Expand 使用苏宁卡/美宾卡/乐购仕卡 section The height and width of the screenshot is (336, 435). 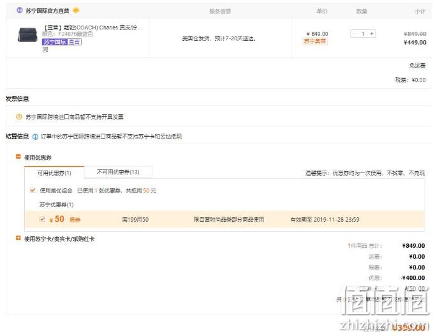pyautogui.click(x=18, y=238)
